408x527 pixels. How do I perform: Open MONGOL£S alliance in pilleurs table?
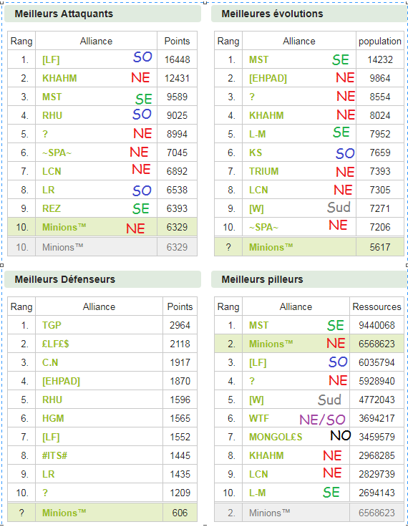[x=276, y=437]
